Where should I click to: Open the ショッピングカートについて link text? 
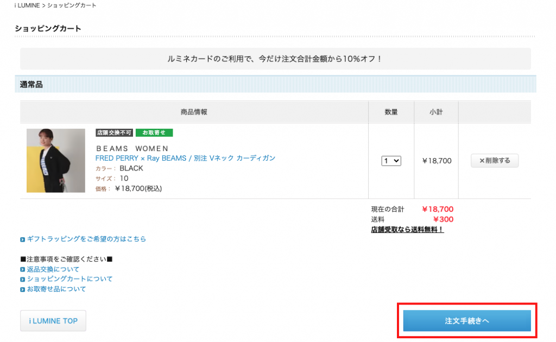pyautogui.click(x=70, y=279)
